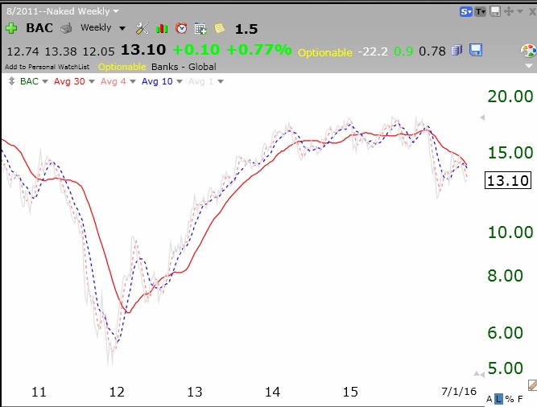Viewport: 537px width, 407px height.
Task: Click the 13 year label on time axis
Action: (x=195, y=392)
